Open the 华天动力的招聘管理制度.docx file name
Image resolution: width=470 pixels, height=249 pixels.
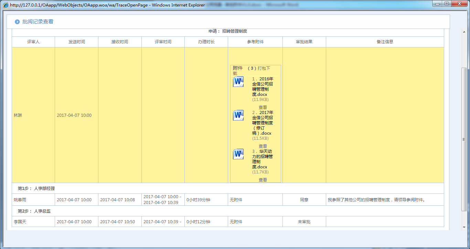point(263,159)
